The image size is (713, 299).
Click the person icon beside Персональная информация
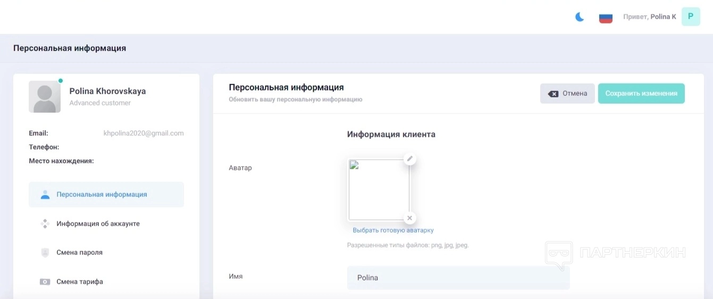pos(45,195)
